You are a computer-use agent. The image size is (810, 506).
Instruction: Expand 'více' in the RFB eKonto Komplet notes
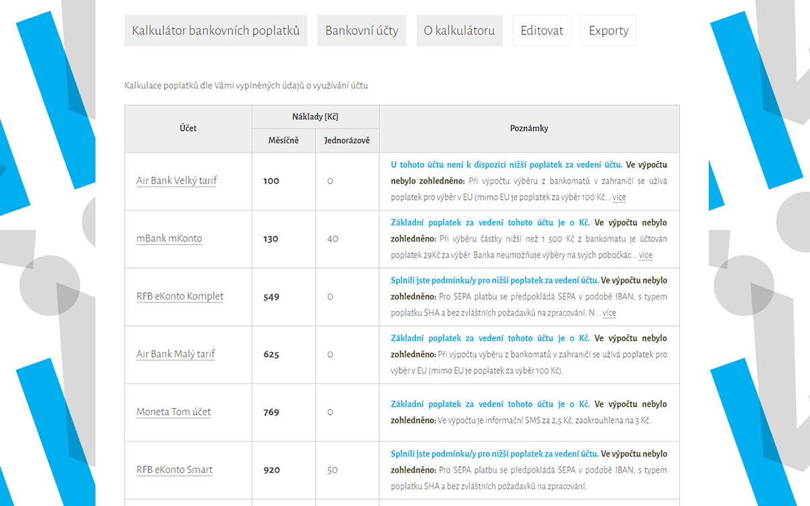609,313
